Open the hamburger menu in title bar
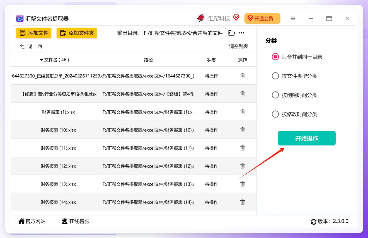Image resolution: width=368 pixels, height=238 pixels. pos(293,19)
